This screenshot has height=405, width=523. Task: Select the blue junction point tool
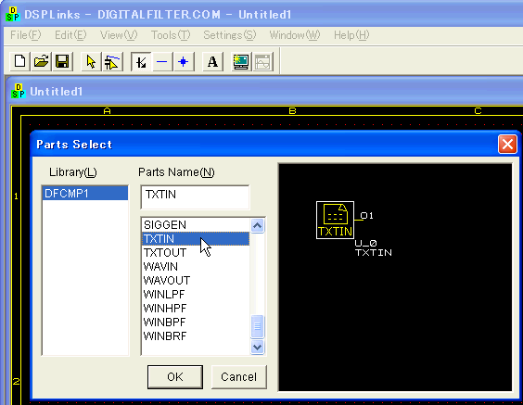[x=184, y=62]
